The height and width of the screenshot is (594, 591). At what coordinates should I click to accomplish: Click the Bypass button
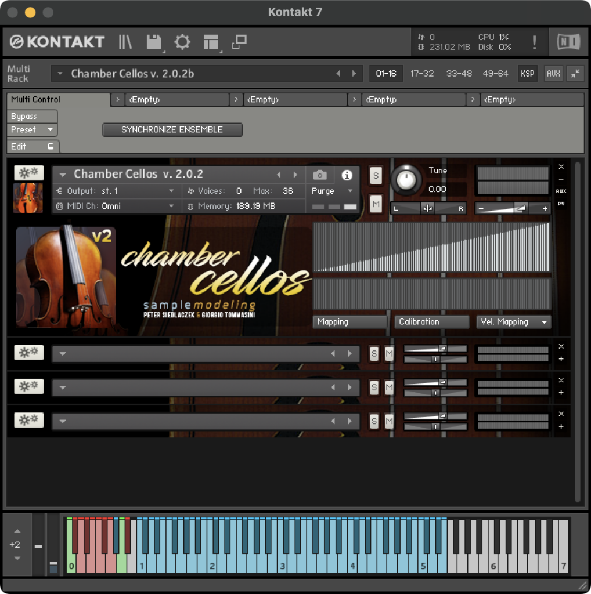click(x=32, y=116)
